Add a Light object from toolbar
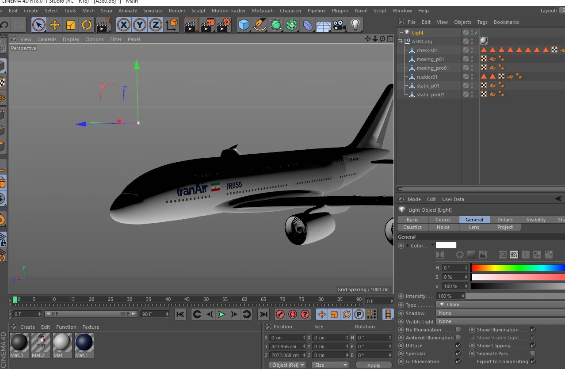Viewport: 565px width, 369px height. tap(355, 25)
